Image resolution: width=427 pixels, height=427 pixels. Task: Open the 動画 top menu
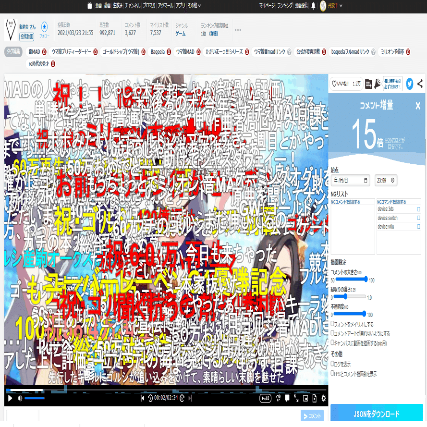(x=98, y=5)
